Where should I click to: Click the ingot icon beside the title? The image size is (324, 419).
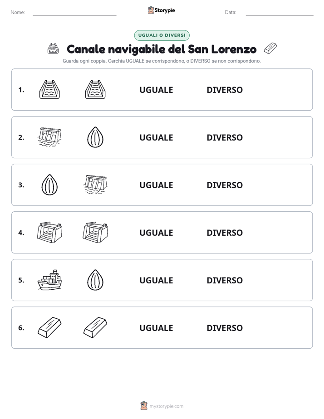pyautogui.click(x=270, y=49)
